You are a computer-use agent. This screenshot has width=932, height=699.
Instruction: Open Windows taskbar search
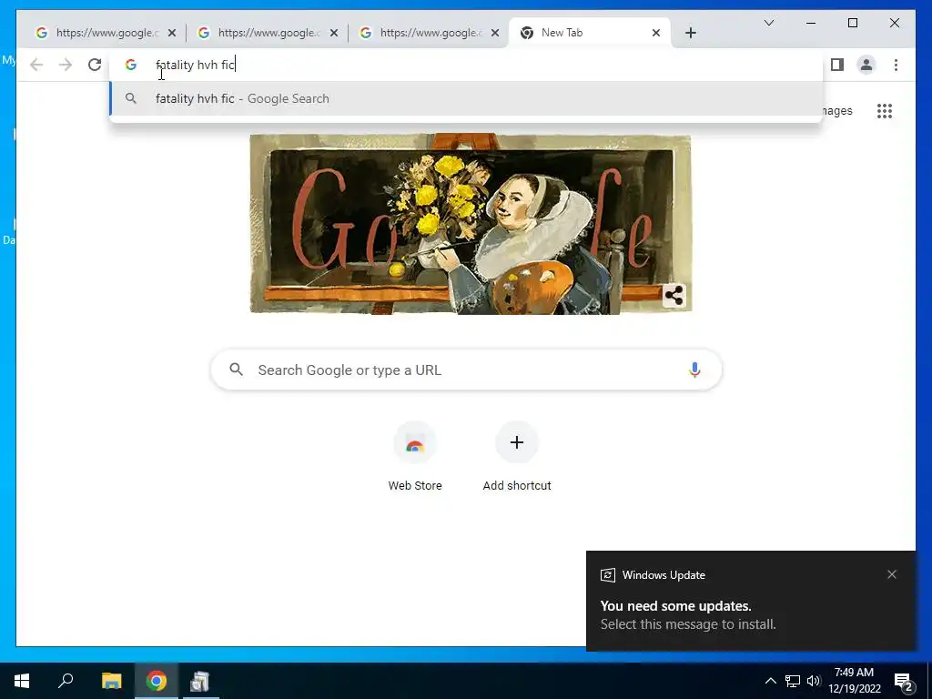point(66,681)
